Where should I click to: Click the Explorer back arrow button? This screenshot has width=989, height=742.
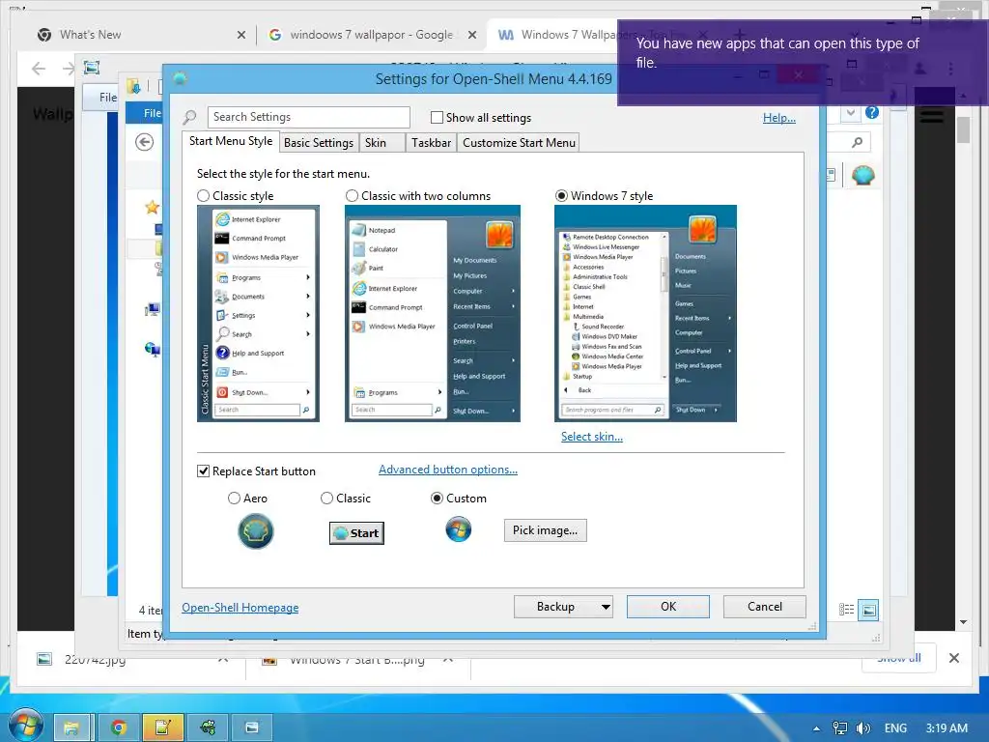pos(145,143)
